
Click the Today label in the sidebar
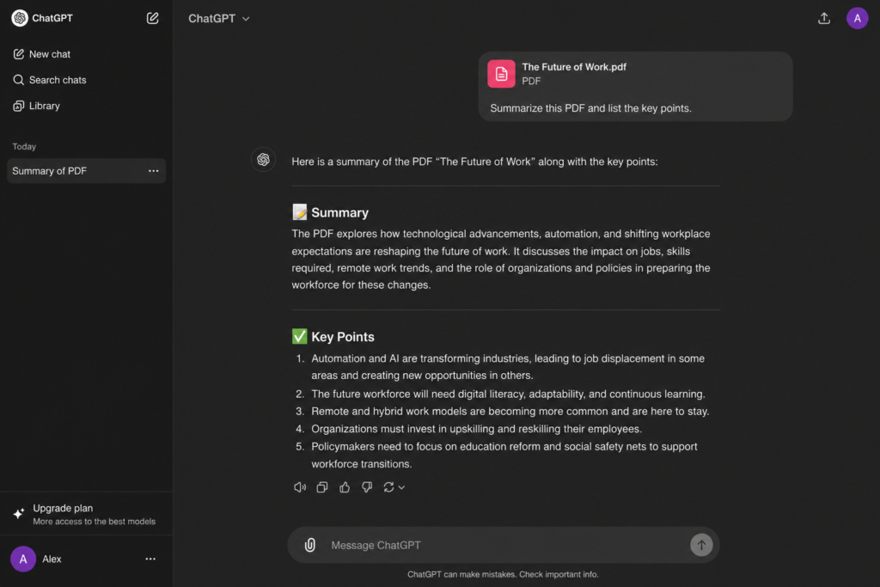tap(24, 146)
